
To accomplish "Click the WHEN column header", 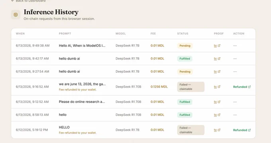I will (20, 34).
